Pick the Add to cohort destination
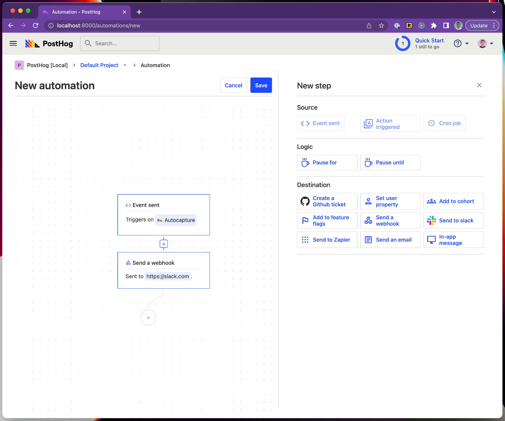505x421 pixels. click(453, 201)
